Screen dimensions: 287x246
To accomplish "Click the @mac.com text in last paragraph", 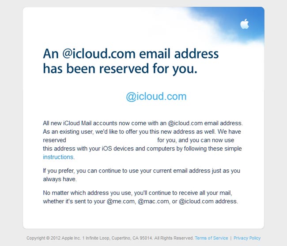I will click(154, 201).
